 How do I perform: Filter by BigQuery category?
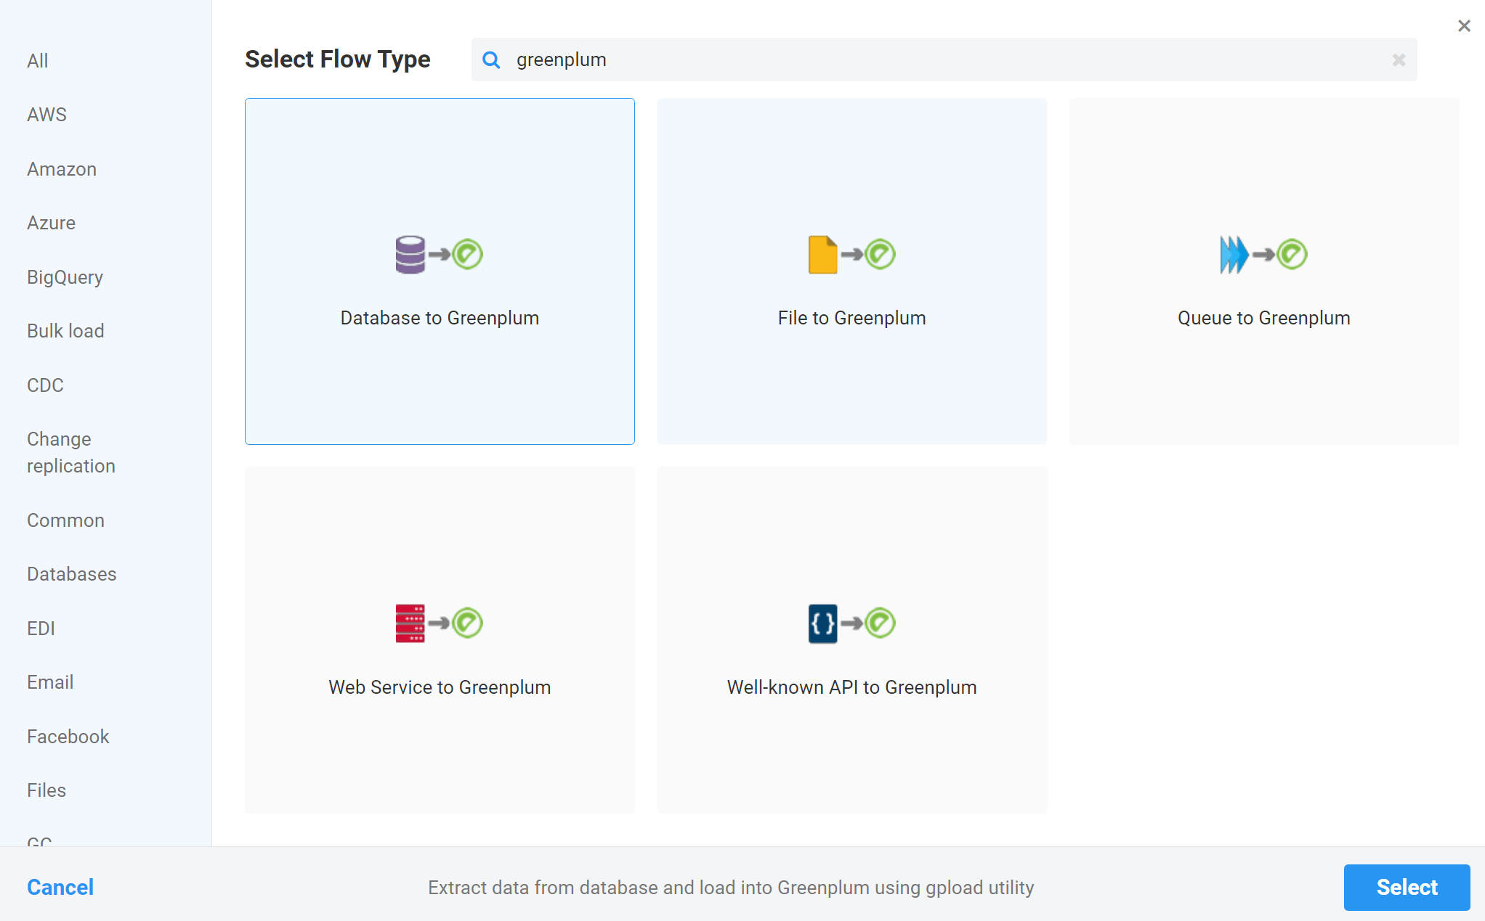pyautogui.click(x=65, y=277)
